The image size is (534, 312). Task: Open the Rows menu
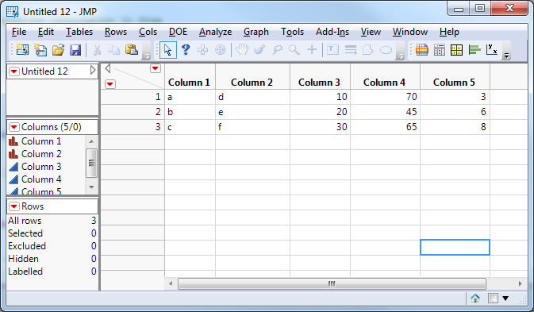[x=116, y=32]
